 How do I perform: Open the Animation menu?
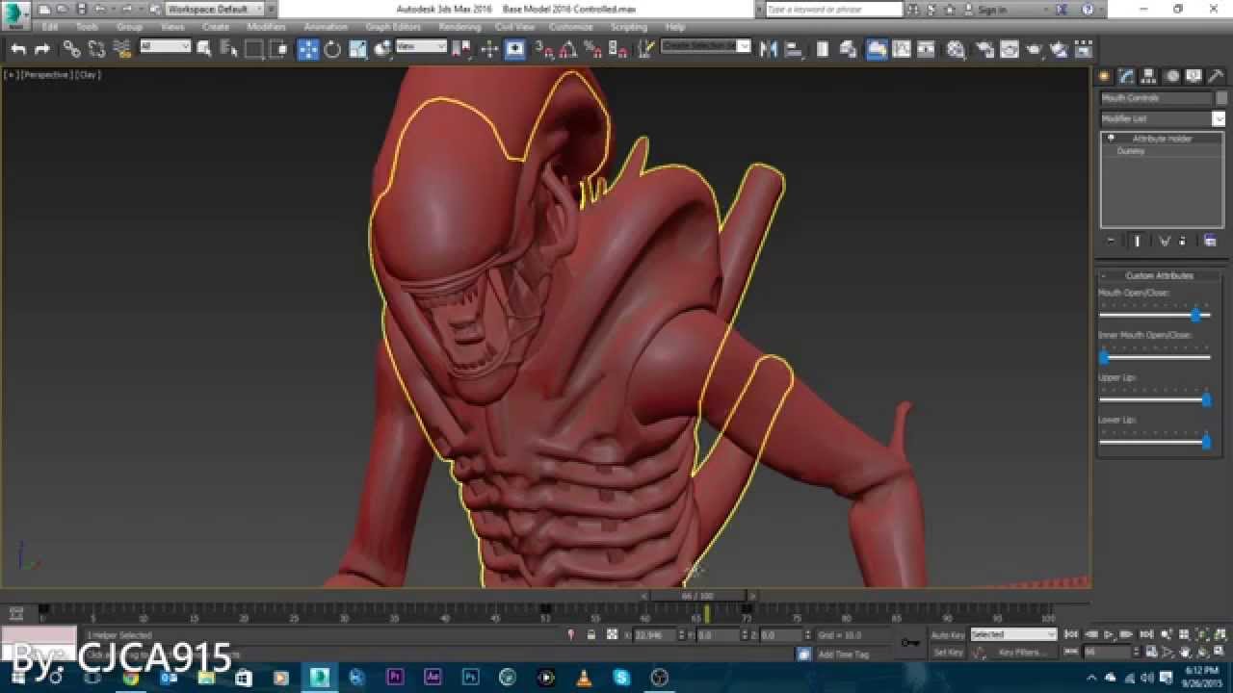[326, 27]
